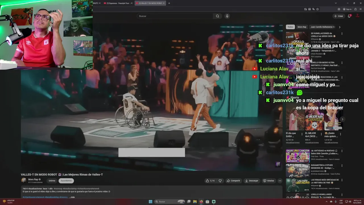Open the El día que SARA short thumbnail
Screen dimensions: 364x205
pyautogui.click(x=295, y=116)
